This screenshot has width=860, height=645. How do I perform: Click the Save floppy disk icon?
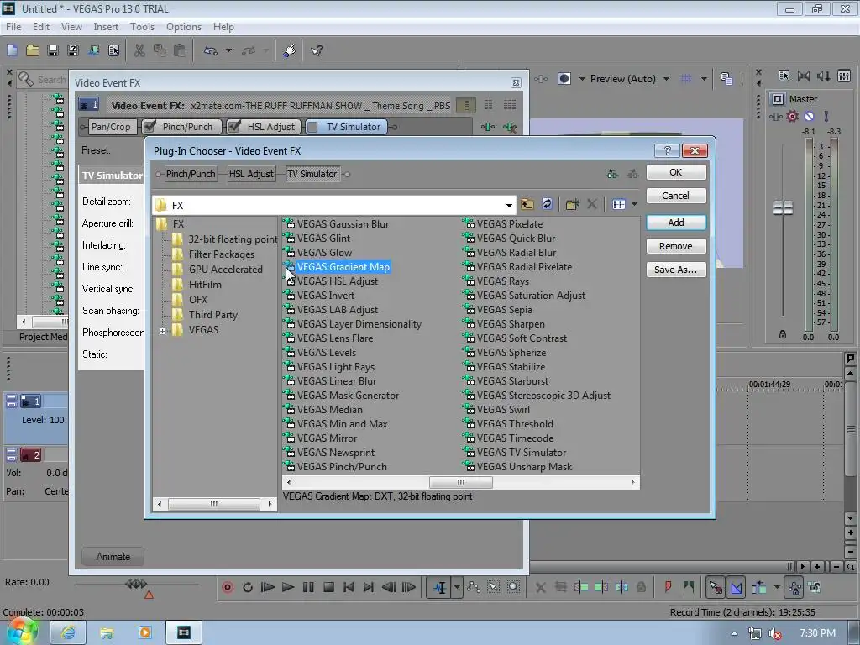click(53, 51)
